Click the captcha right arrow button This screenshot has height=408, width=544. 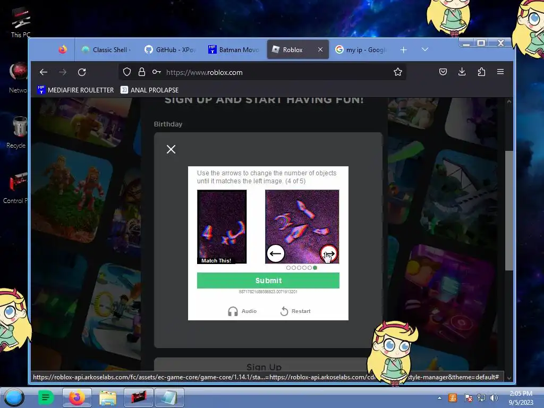click(x=329, y=253)
